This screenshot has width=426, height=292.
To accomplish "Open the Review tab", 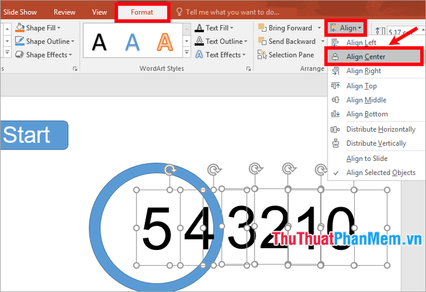I will point(65,12).
